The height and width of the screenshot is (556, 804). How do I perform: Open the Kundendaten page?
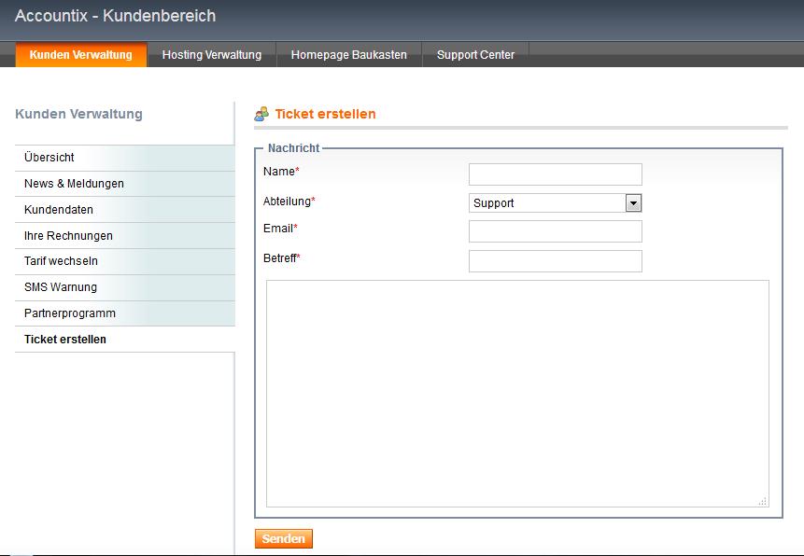tap(60, 209)
